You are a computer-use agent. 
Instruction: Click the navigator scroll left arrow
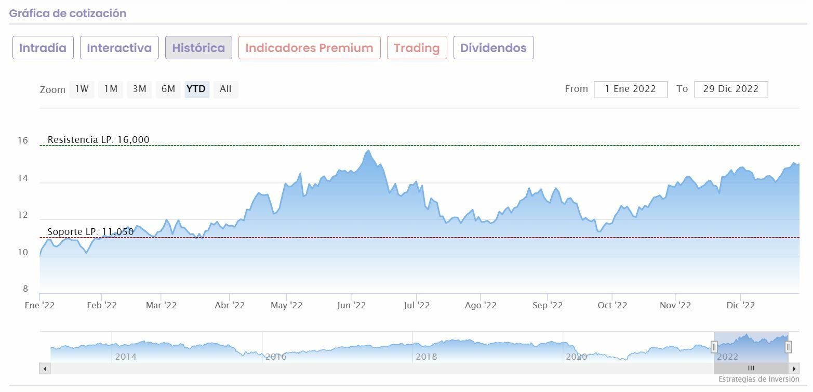click(45, 369)
